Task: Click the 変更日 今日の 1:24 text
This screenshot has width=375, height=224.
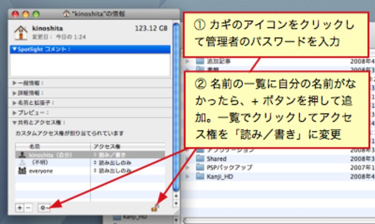Action: (x=59, y=37)
